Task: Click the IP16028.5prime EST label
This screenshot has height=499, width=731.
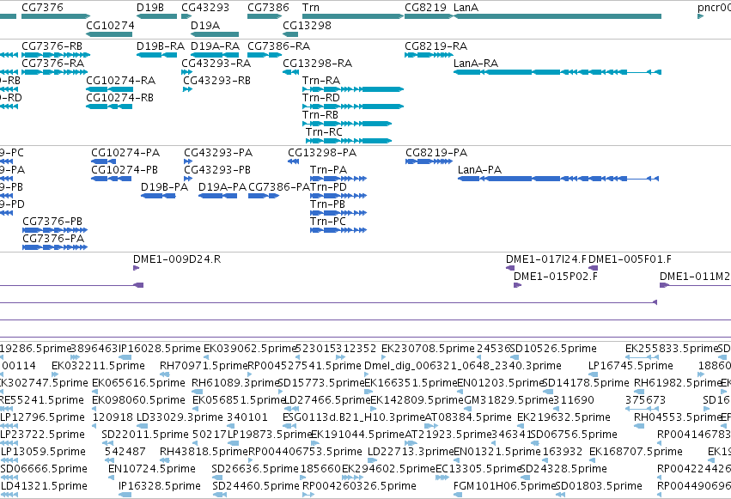Action: pos(160,349)
